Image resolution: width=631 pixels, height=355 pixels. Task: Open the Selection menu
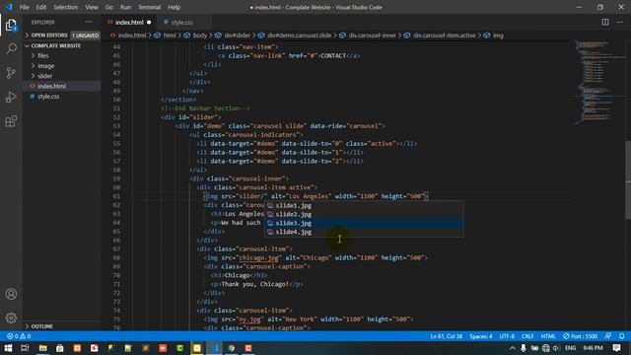[66, 7]
